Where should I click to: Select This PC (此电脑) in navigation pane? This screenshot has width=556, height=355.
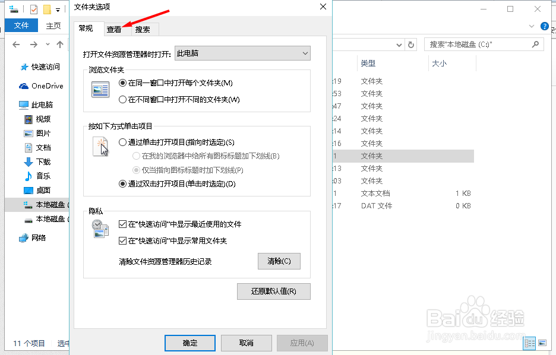(36, 105)
